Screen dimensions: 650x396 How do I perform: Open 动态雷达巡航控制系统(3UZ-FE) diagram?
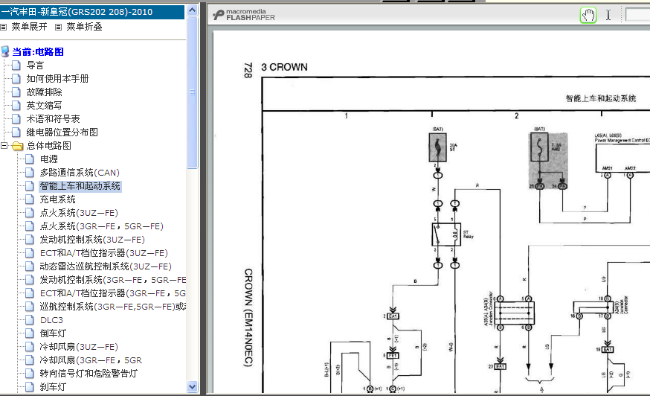[x=106, y=266]
